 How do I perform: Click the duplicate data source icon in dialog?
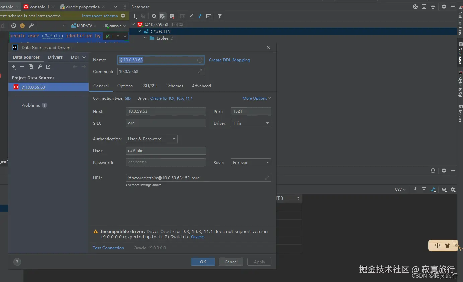click(31, 67)
